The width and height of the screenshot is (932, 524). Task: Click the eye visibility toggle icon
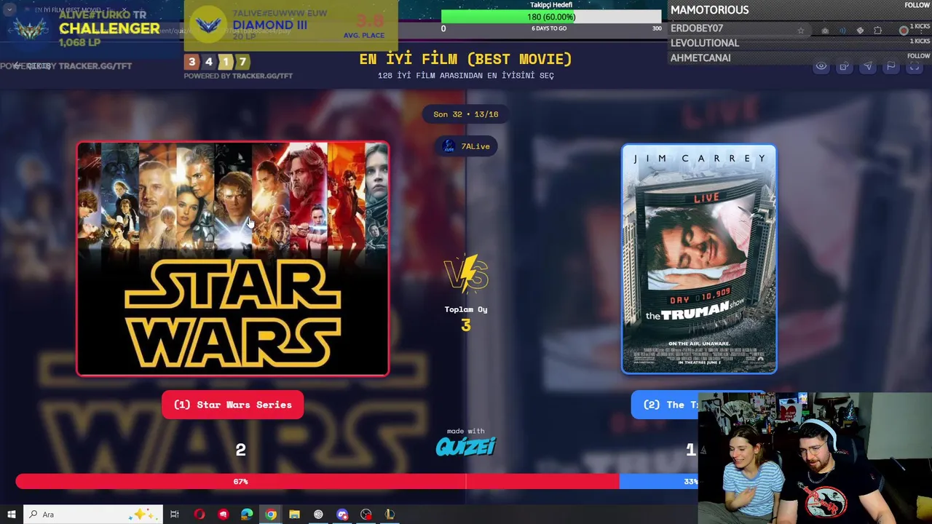(x=821, y=66)
